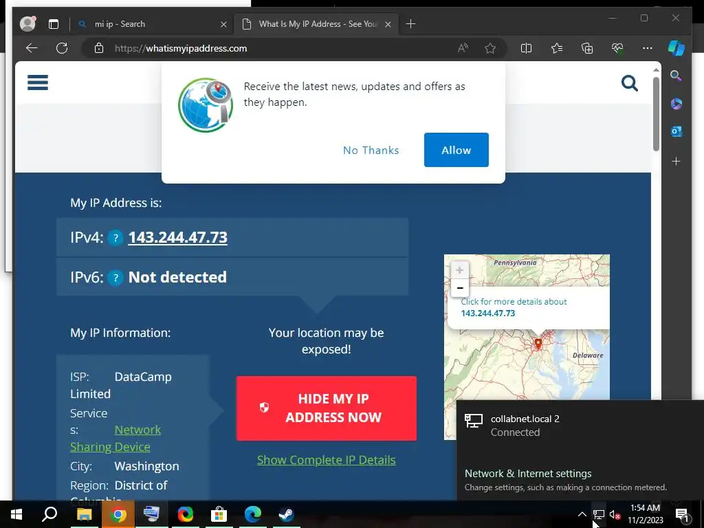Open the notification center

(x=682, y=514)
